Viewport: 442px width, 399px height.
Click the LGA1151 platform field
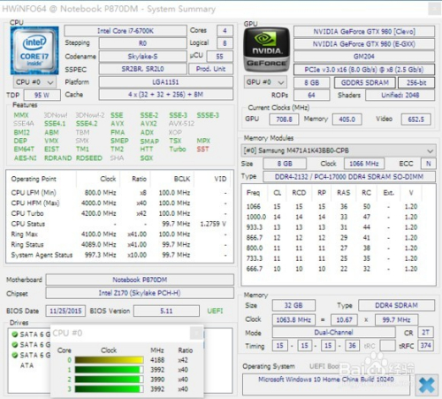pyautogui.click(x=166, y=82)
